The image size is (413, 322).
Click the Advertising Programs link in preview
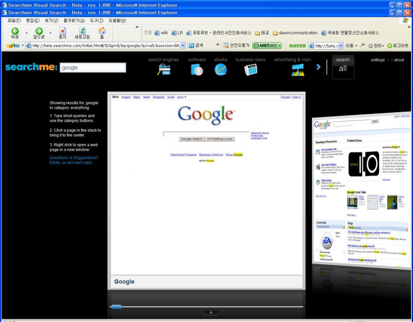(x=183, y=154)
